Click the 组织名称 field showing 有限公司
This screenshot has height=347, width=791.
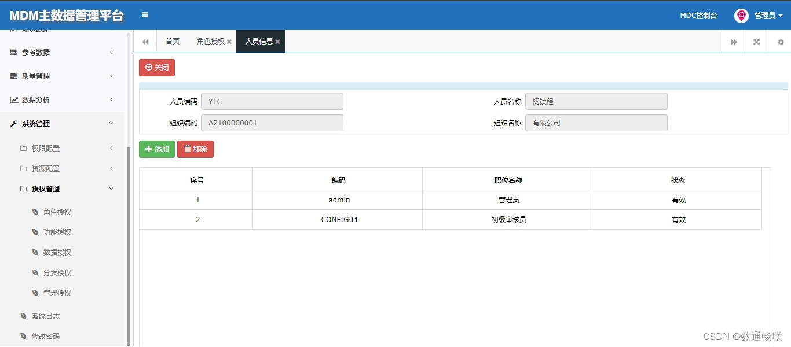[x=596, y=123]
